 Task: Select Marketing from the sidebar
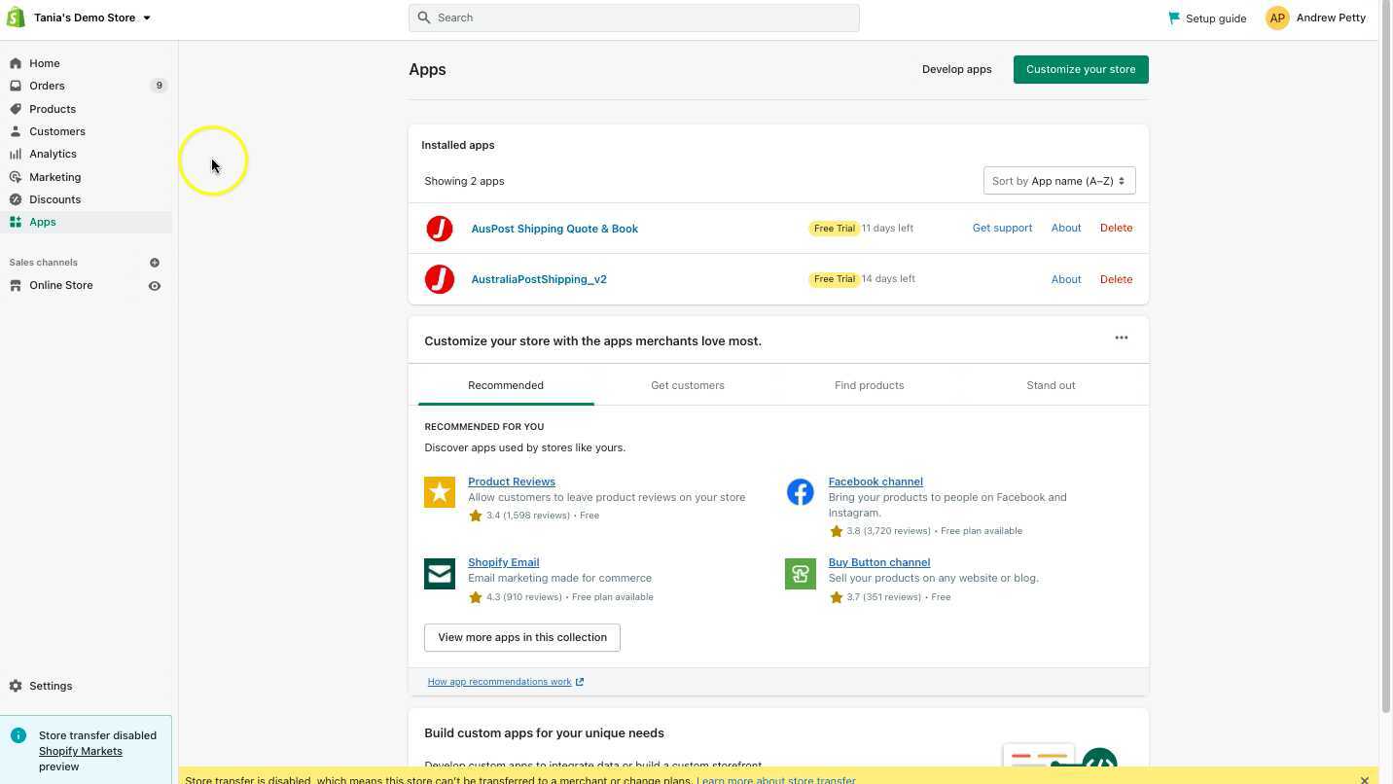(x=54, y=176)
